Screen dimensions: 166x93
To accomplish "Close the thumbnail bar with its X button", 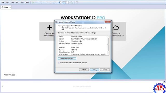I will [165, 82].
